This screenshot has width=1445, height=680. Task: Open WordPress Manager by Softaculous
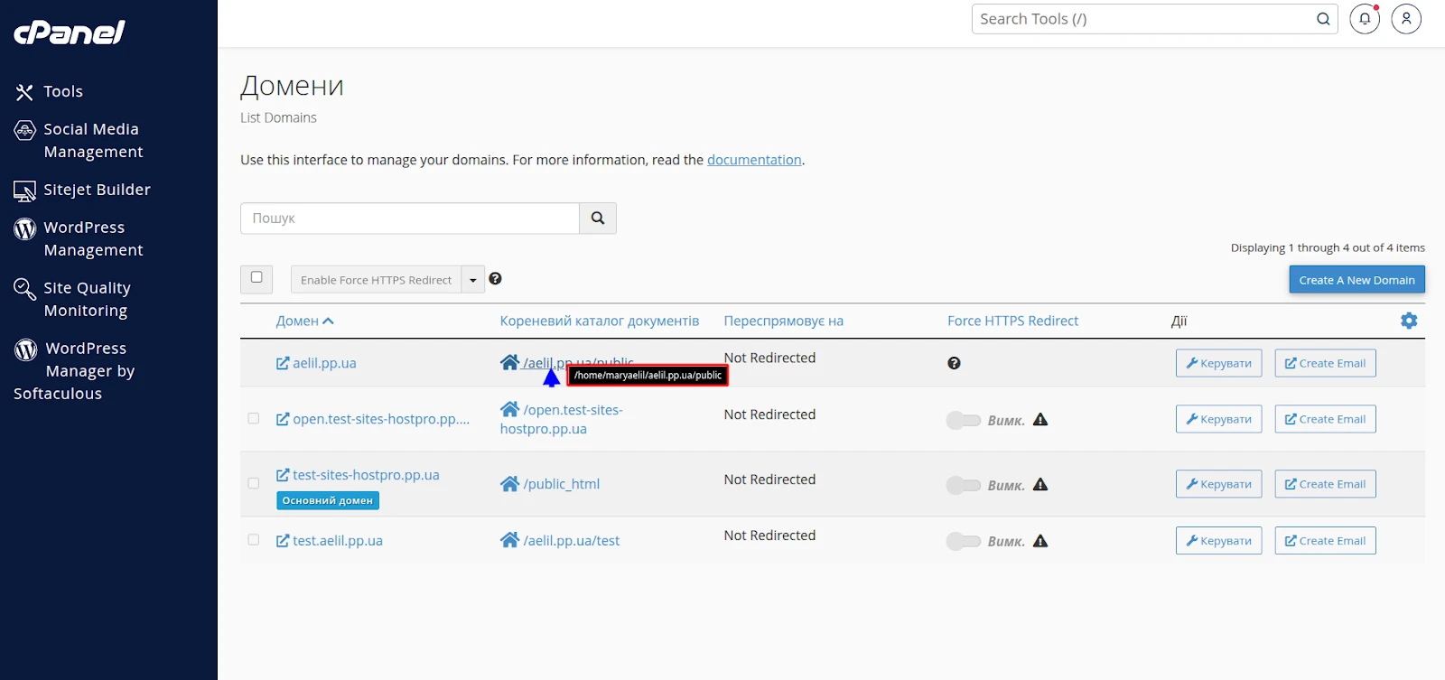[x=75, y=370]
